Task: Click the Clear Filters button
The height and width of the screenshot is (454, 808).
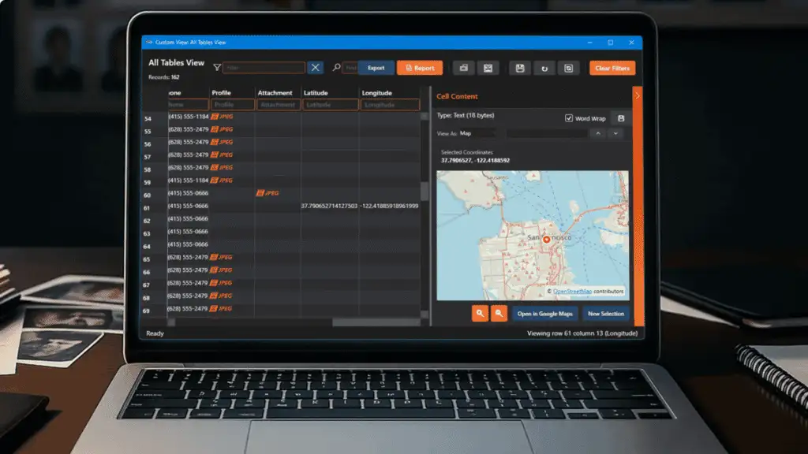Action: 612,69
